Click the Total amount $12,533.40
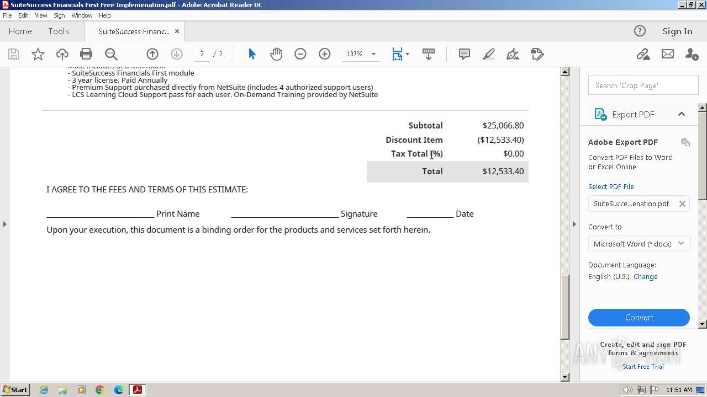This screenshot has width=707, height=397. tap(503, 171)
